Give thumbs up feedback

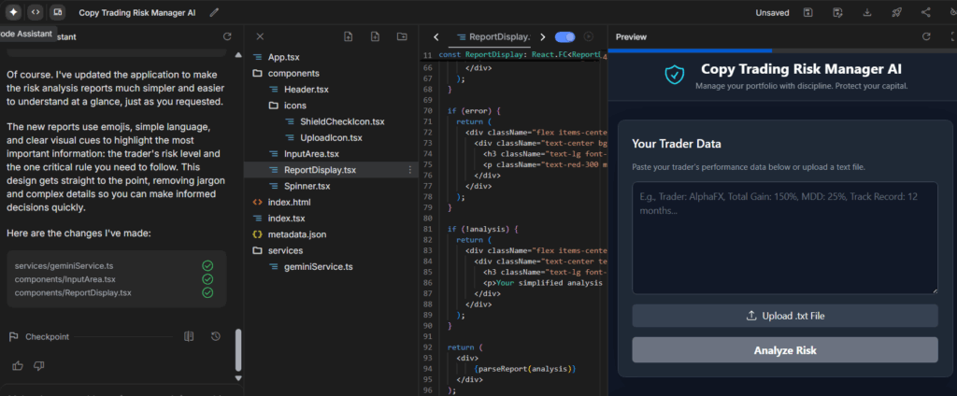pyautogui.click(x=18, y=366)
